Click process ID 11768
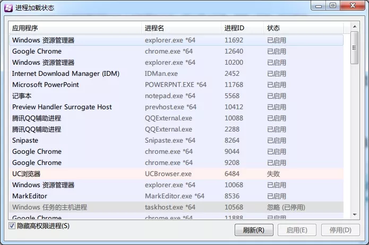 click(234, 85)
